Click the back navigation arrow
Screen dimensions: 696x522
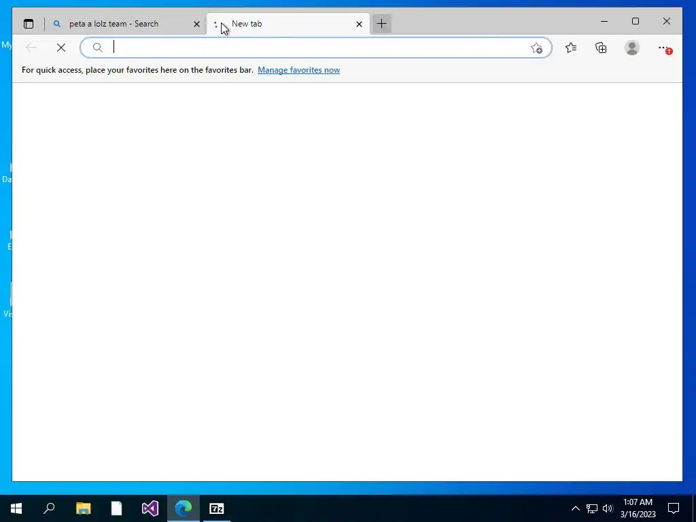tap(31, 48)
